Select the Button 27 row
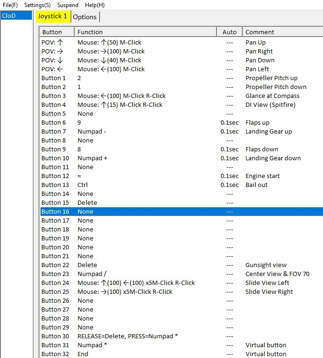The width and height of the screenshot is (323, 358). coord(182,310)
